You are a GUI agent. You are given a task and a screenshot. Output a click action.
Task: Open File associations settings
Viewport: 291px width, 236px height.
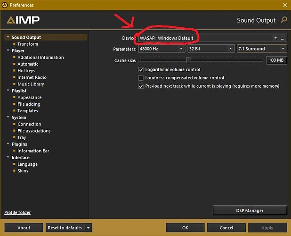(34, 131)
